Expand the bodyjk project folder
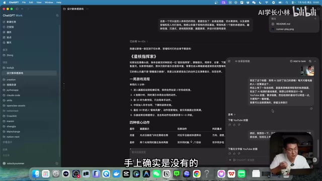 click(x=10, y=68)
